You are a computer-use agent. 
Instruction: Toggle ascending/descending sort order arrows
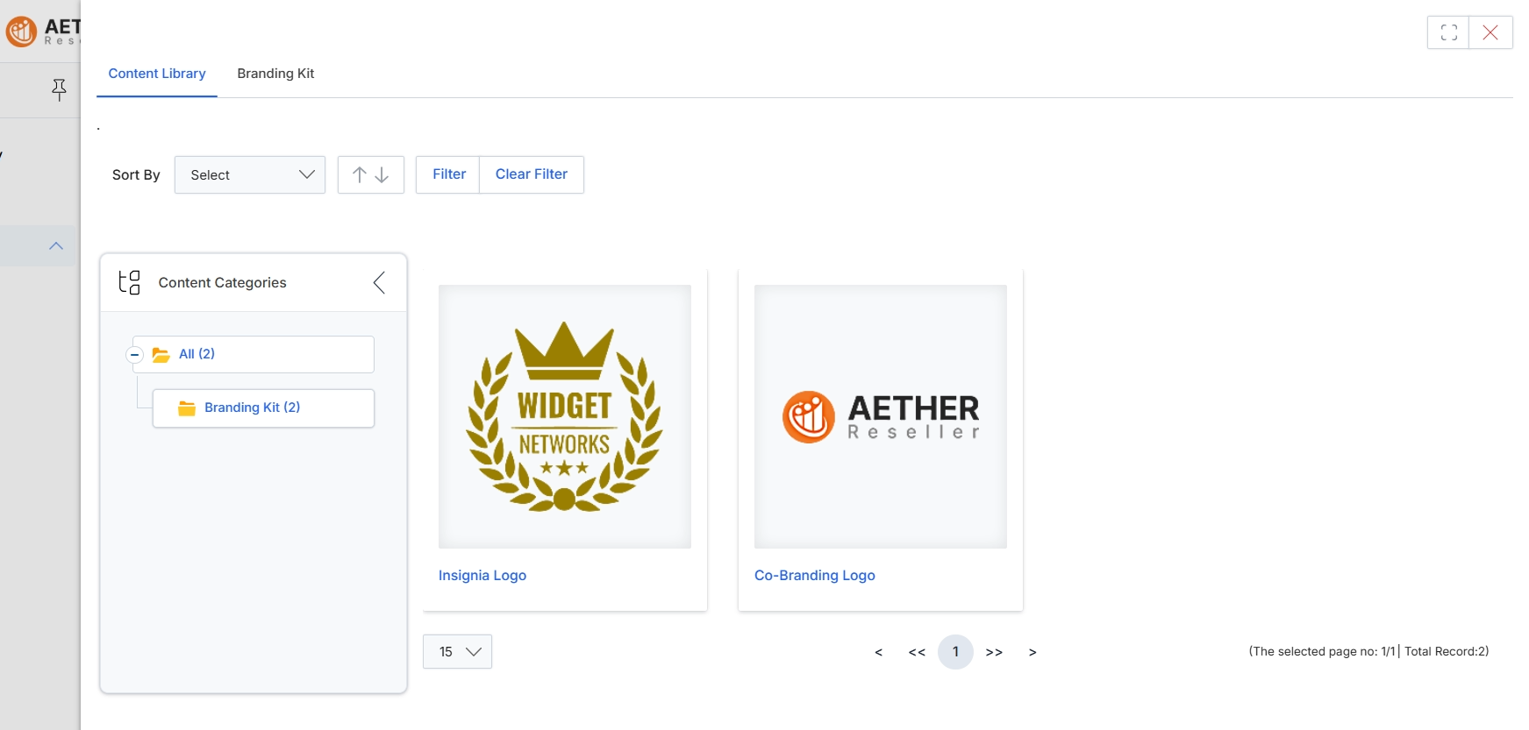[371, 174]
